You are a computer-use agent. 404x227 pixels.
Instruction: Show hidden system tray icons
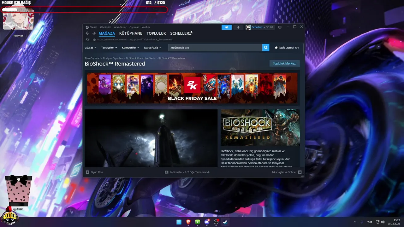click(355, 222)
